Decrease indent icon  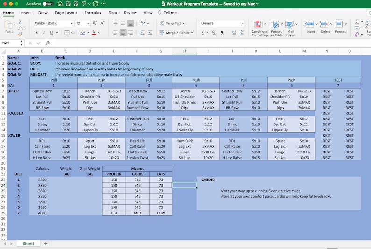click(143, 33)
